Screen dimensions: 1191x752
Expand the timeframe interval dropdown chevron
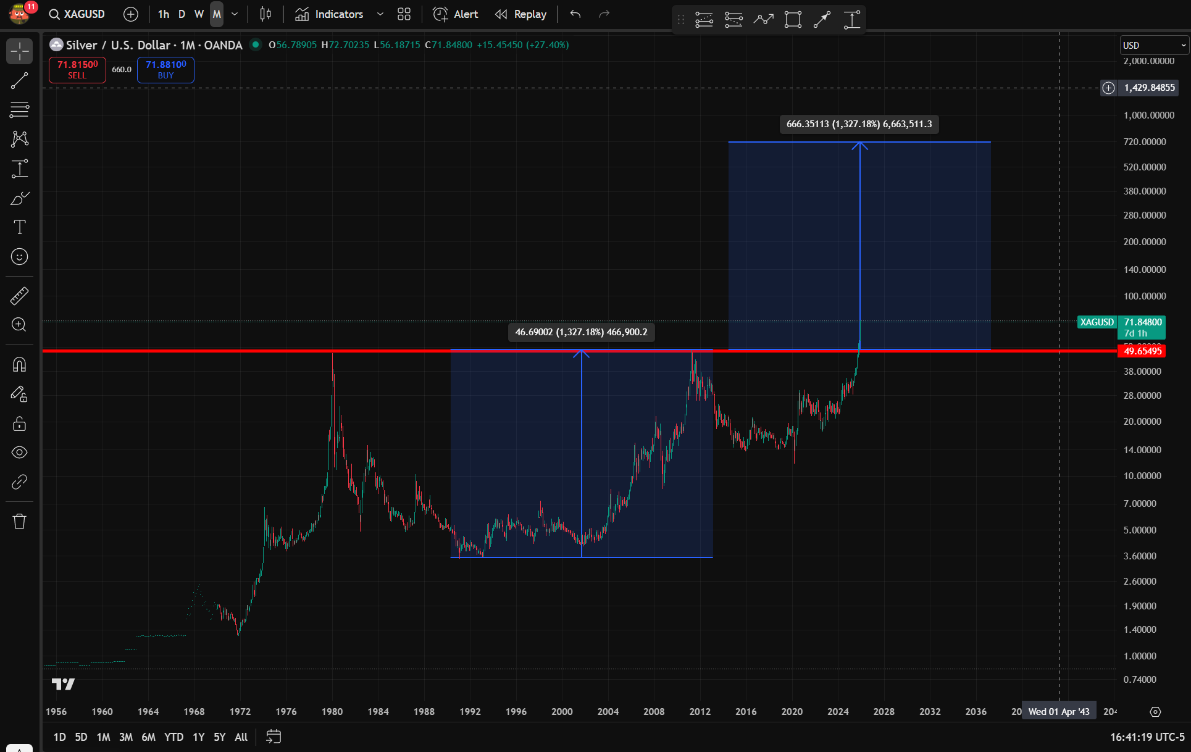point(235,14)
